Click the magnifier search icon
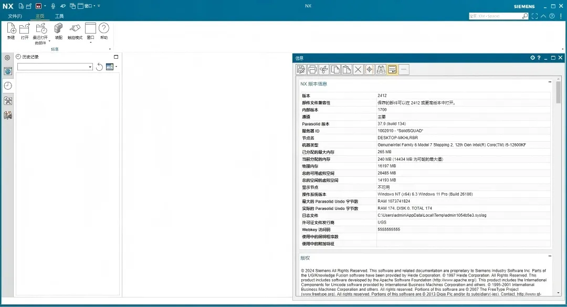 524,16
